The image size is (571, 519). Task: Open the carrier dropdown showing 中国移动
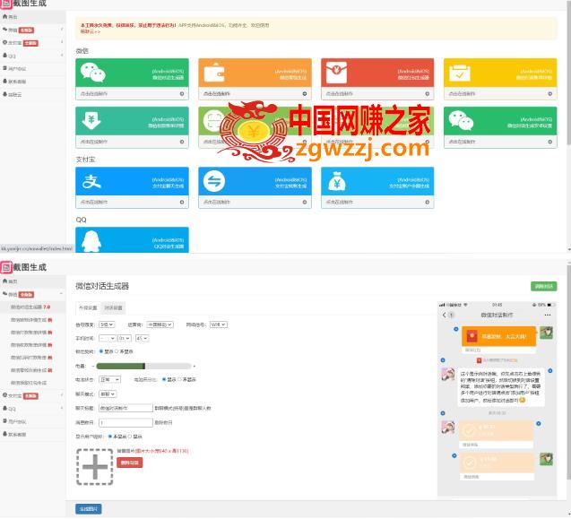[160, 324]
